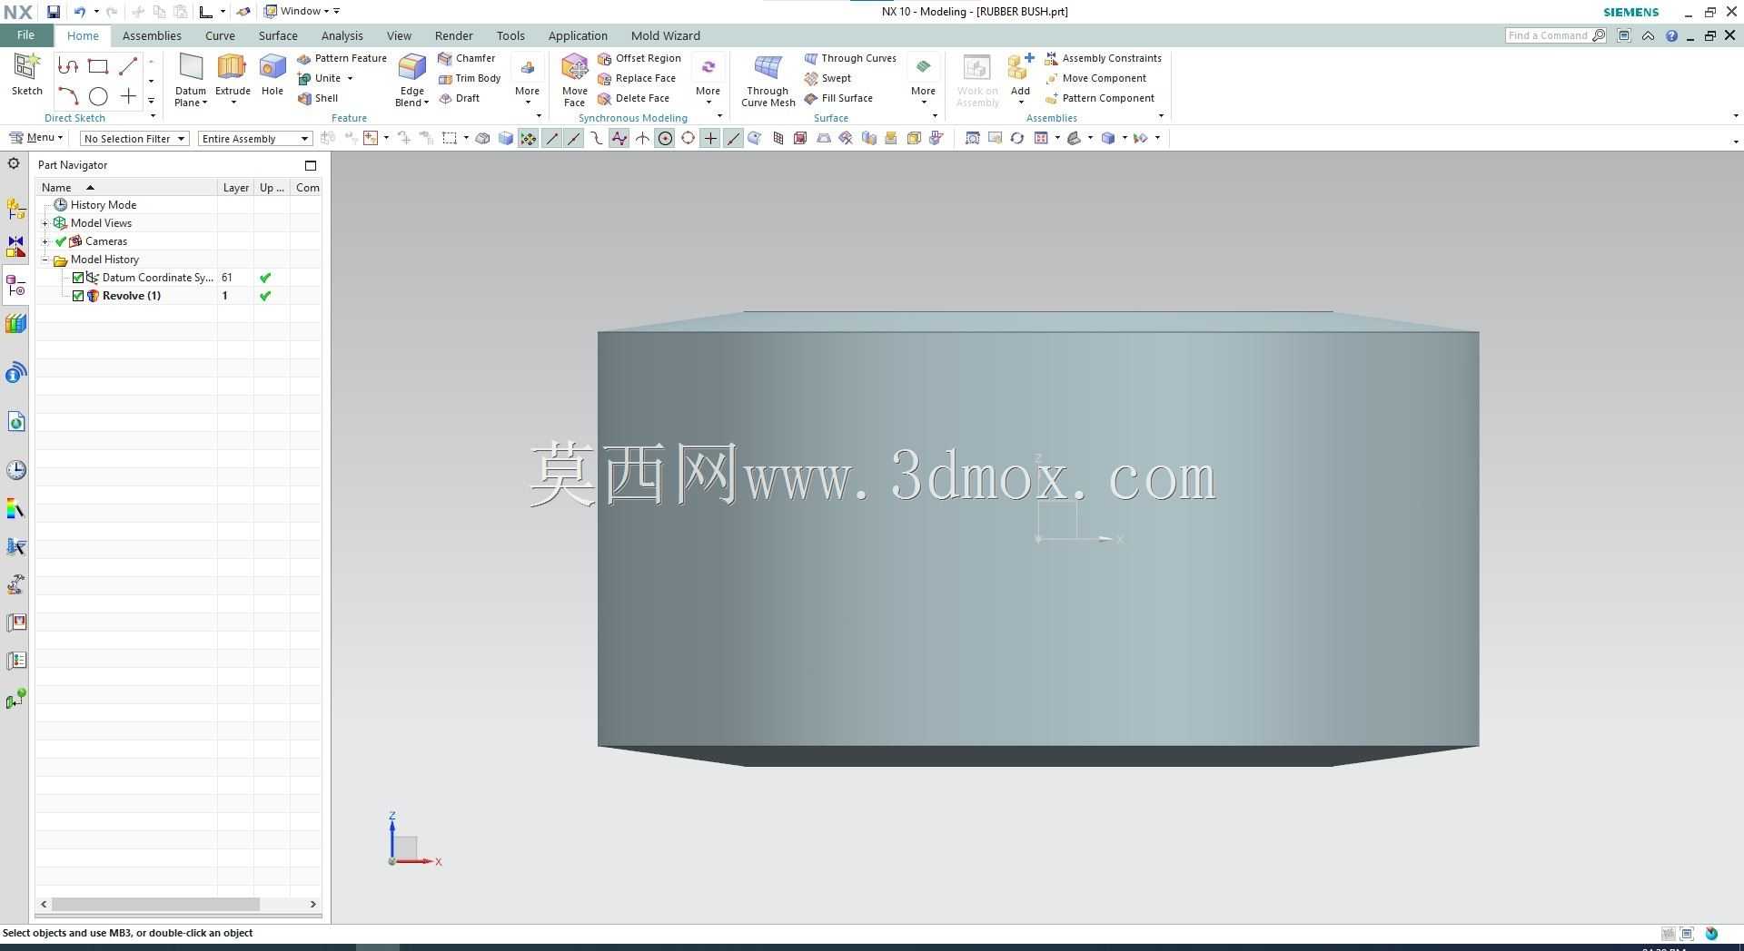Image resolution: width=1744 pixels, height=951 pixels.
Task: Click the Pattern Feature tool
Action: tap(342, 58)
